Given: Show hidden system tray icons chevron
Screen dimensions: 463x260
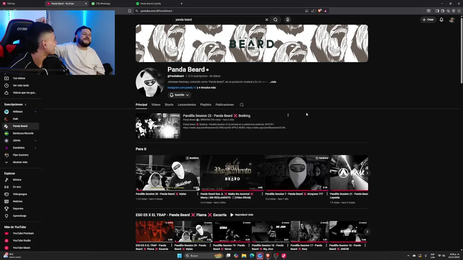Looking at the screenshot, I should 408,256.
